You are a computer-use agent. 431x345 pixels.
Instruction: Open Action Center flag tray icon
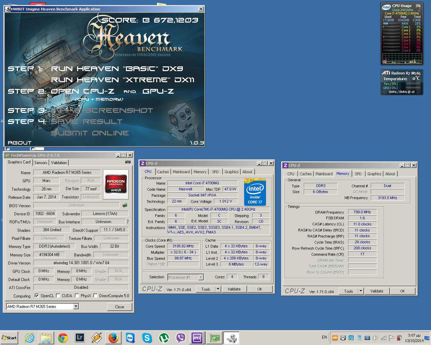click(391, 338)
